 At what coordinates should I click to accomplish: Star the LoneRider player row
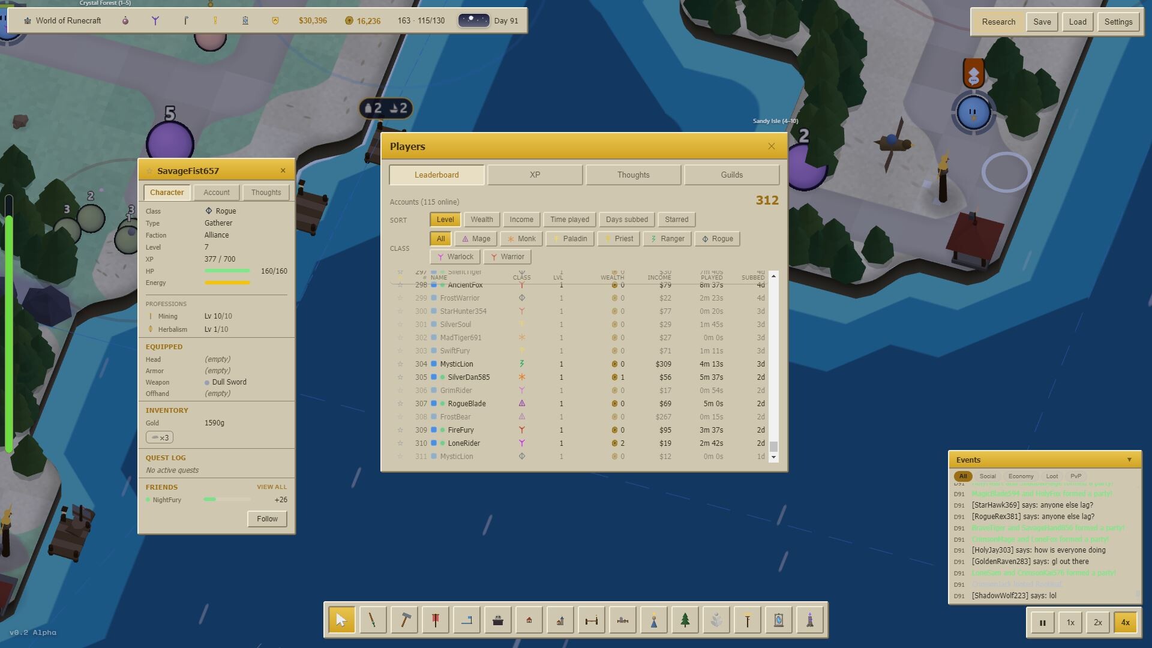400,443
